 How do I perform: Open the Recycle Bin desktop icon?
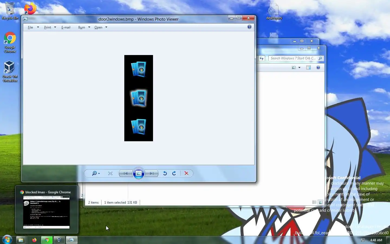[x=10, y=11]
